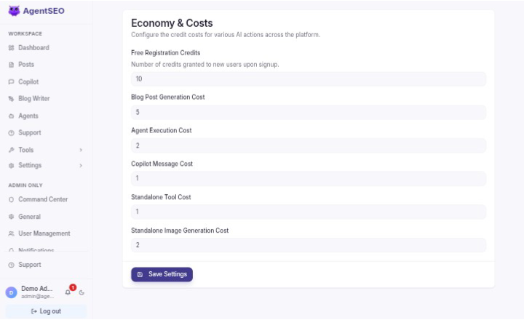Click the WORKSPACE section heading
The image size is (524, 320).
25,33
